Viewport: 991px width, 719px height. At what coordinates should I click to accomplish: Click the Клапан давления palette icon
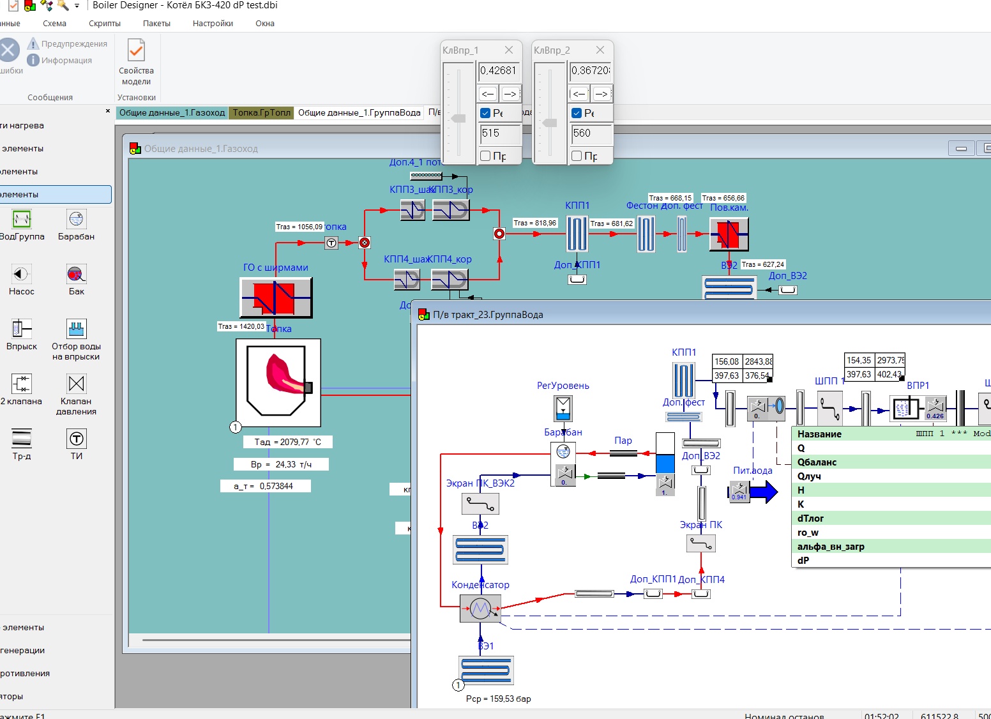coord(76,384)
